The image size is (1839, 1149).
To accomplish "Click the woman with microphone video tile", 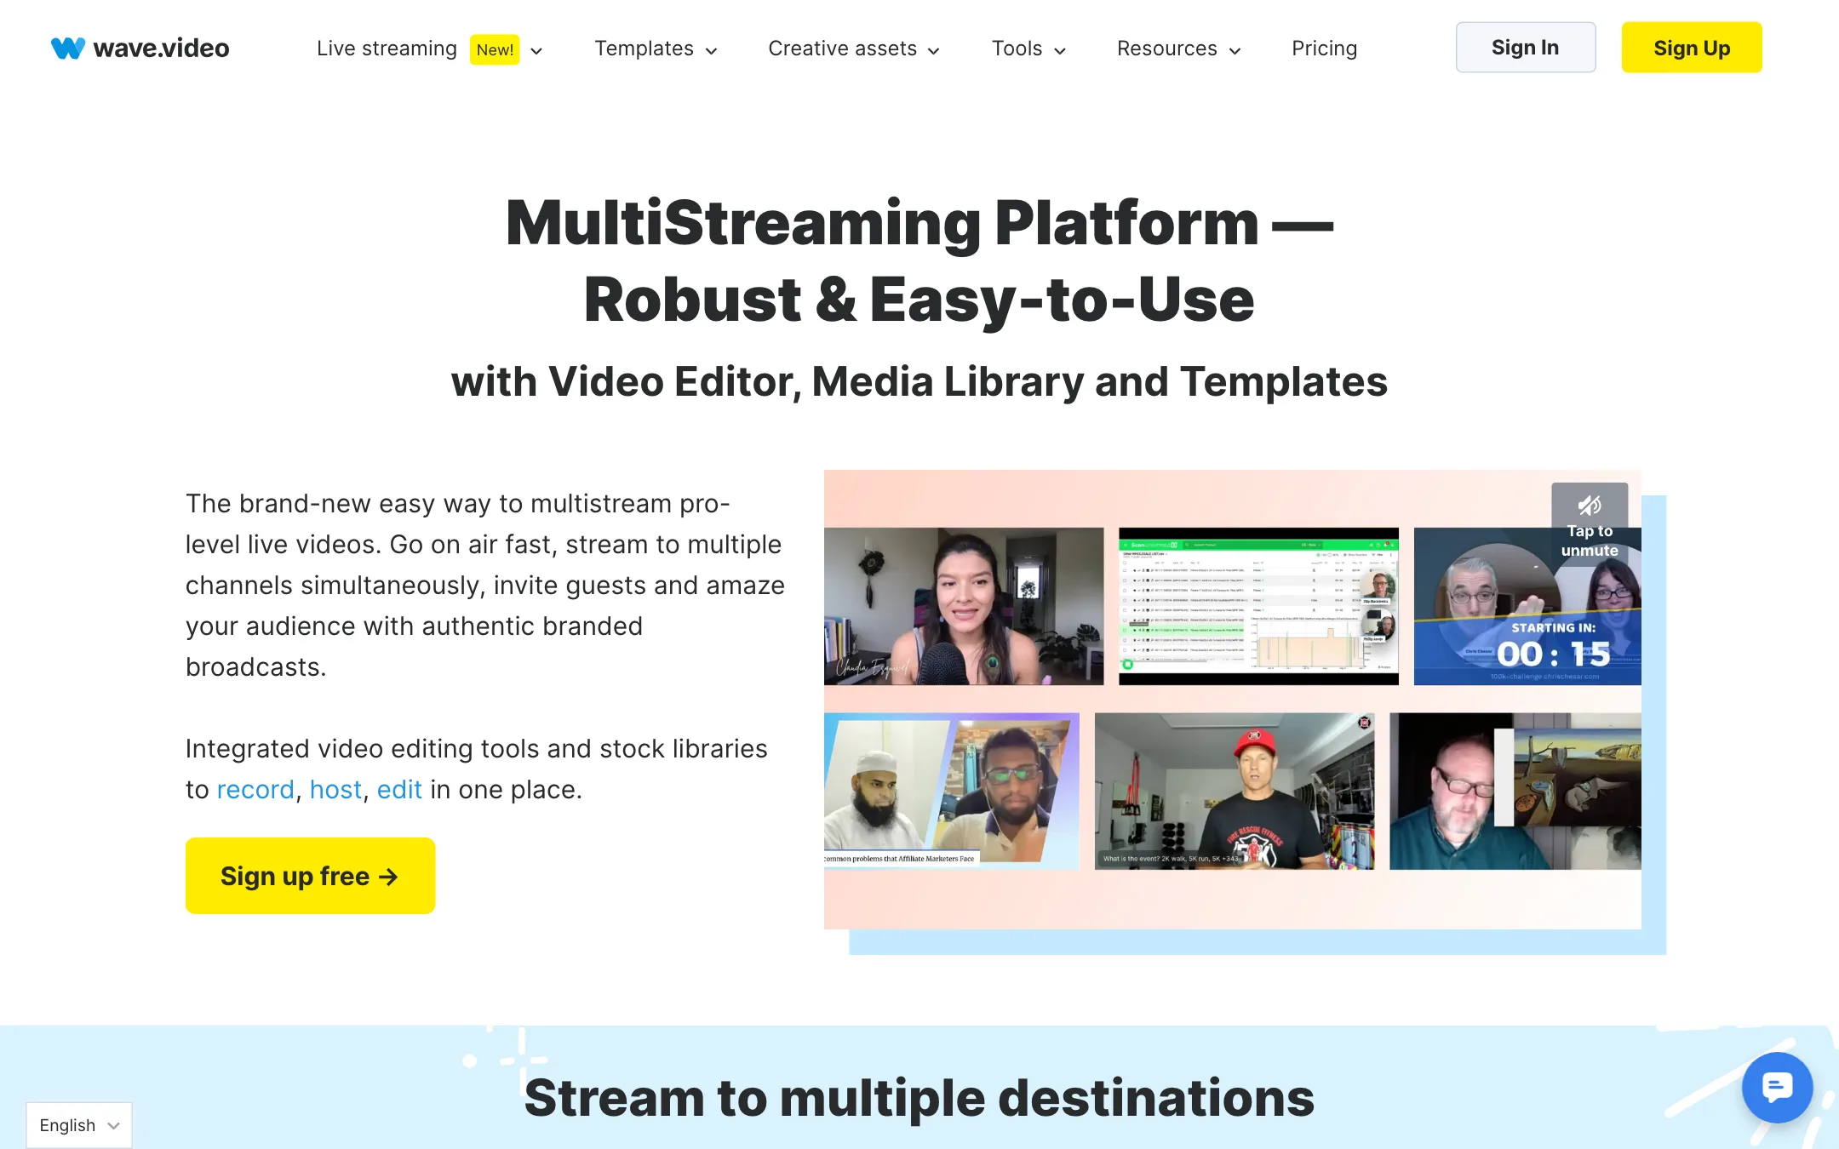I will coord(964,606).
